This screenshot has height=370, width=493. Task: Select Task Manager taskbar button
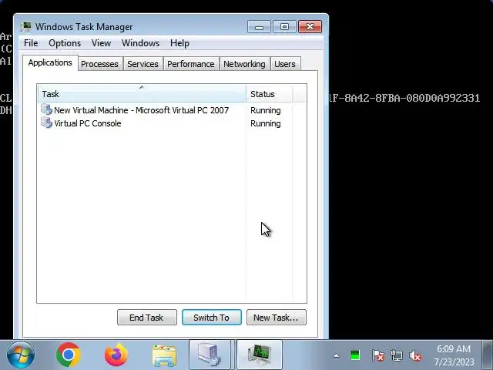click(x=260, y=355)
